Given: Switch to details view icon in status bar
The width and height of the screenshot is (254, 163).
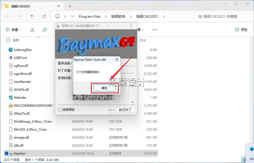Looking at the screenshot, I should pos(244,160).
